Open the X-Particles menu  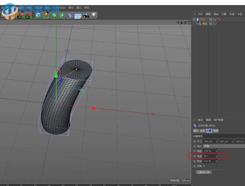60,7
